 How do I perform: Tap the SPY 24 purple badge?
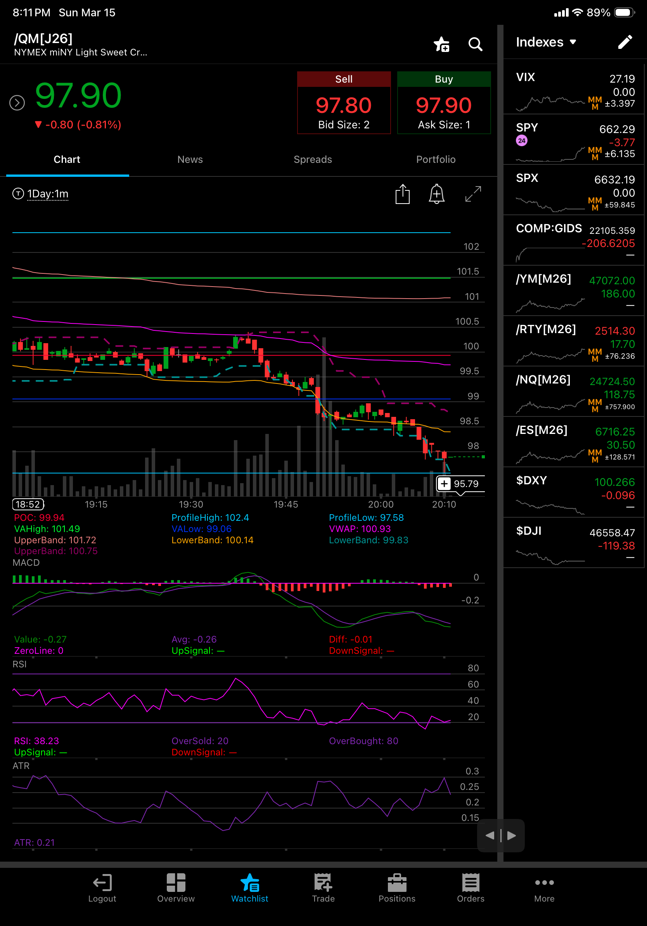tap(522, 141)
